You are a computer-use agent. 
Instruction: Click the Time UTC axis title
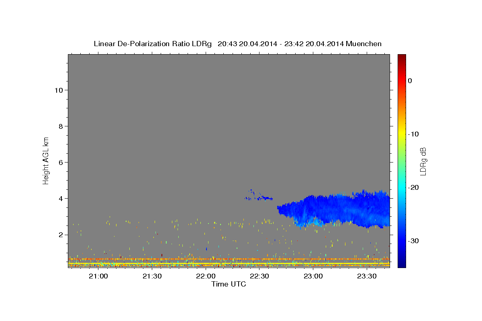[x=229, y=284]
